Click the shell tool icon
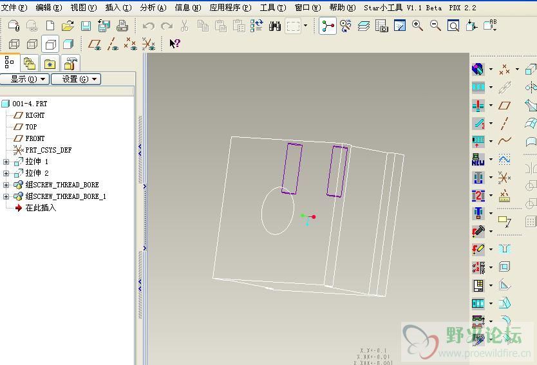The width and height of the screenshot is (537, 365). 504,267
